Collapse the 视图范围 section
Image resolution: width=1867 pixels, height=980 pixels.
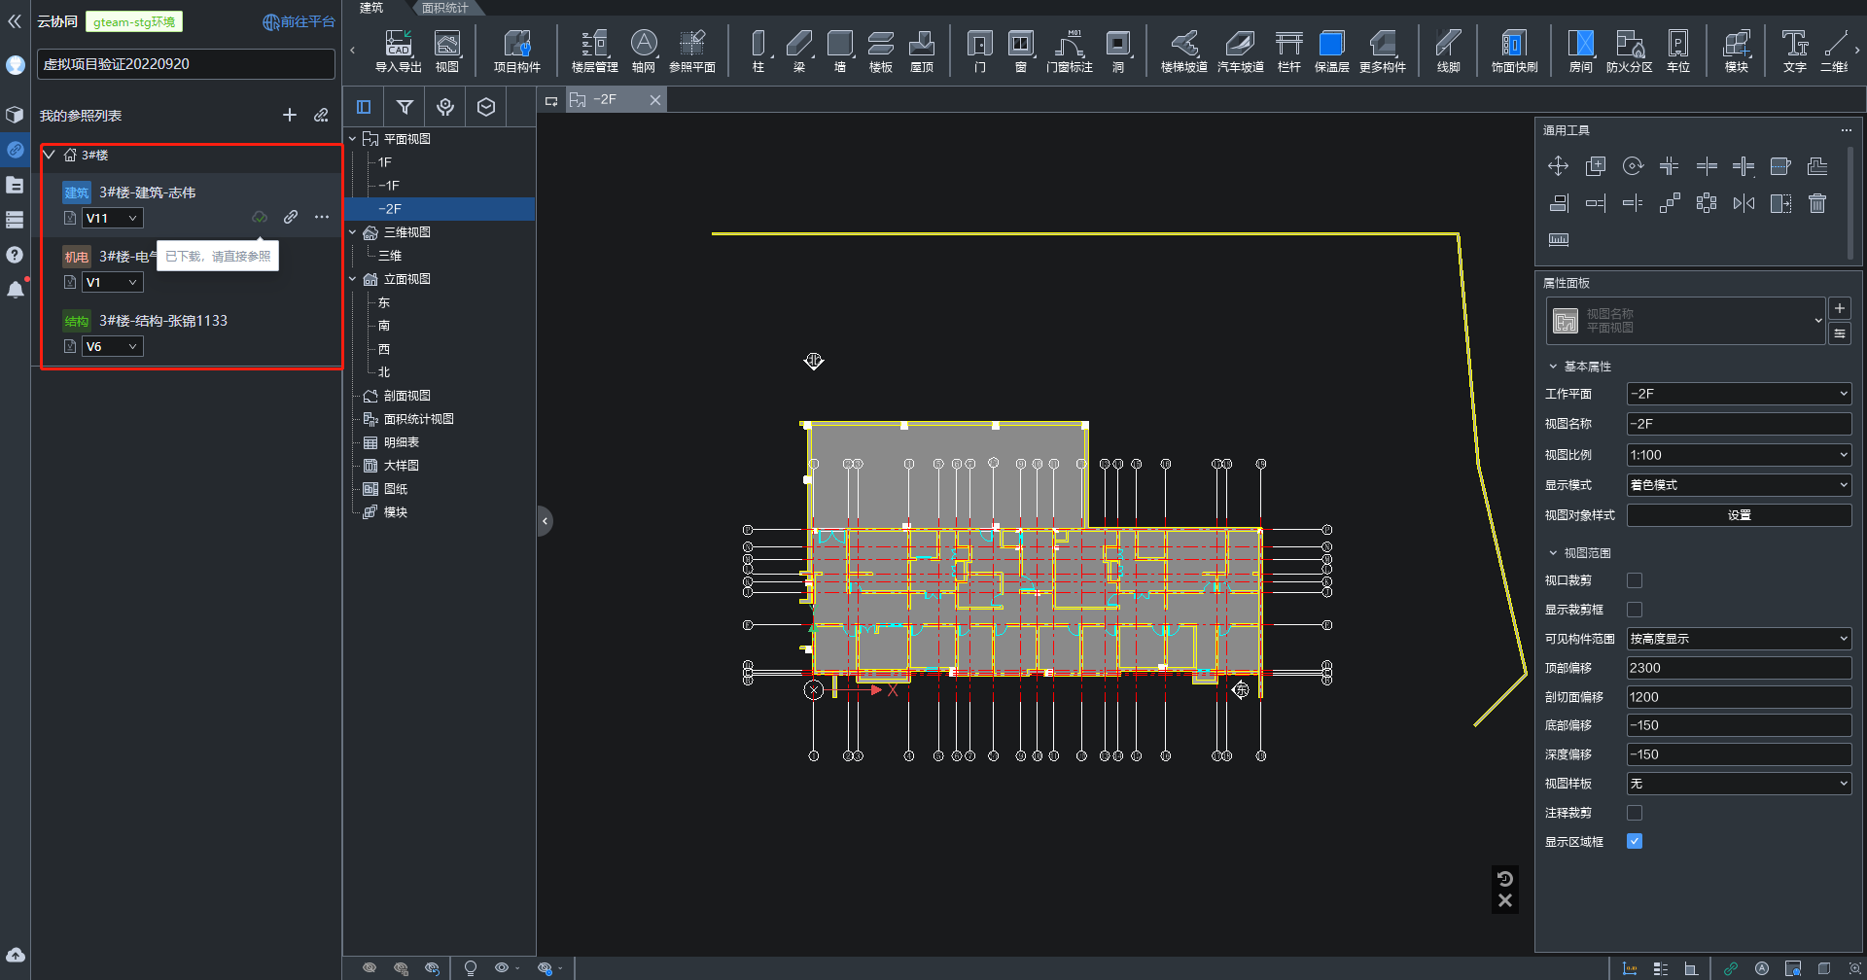point(1553,553)
